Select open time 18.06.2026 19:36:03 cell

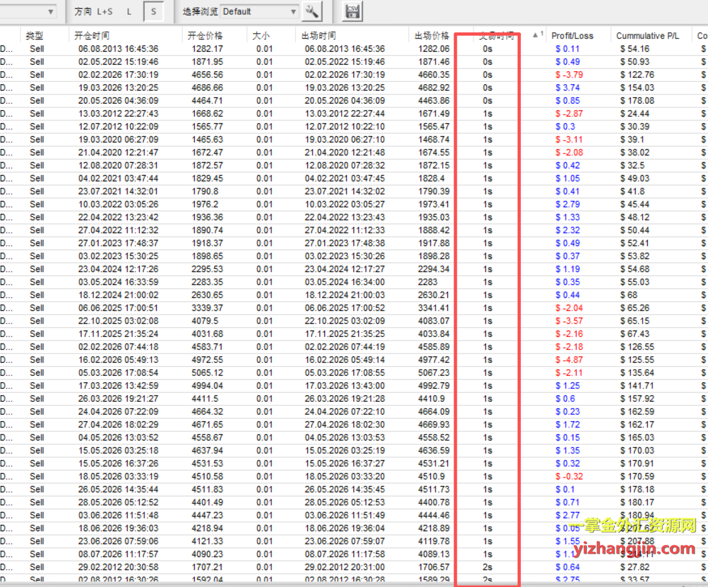(x=118, y=528)
